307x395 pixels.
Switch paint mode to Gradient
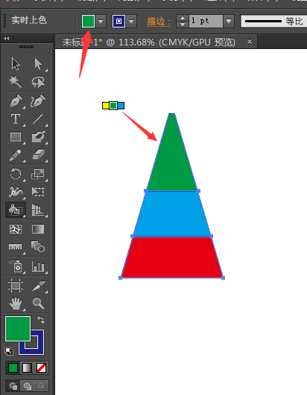[x=28, y=368]
